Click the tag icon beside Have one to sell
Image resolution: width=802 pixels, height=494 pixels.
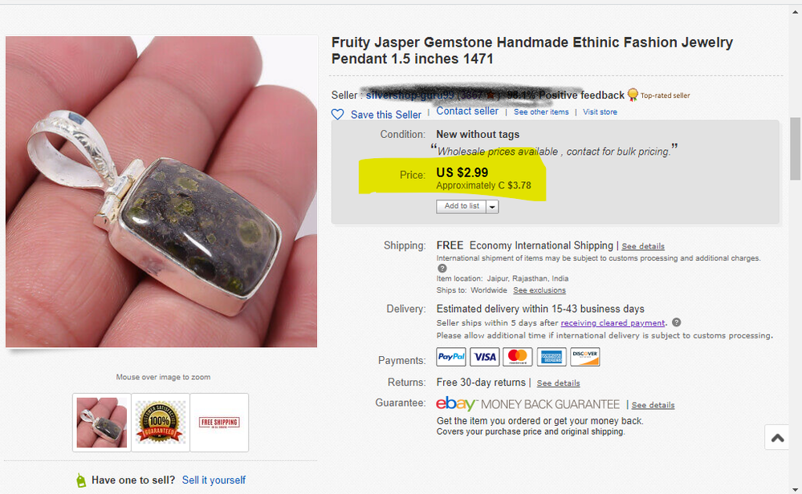80,480
